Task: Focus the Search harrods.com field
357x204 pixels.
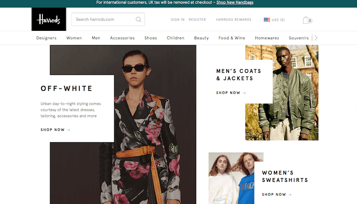Action: (108, 19)
